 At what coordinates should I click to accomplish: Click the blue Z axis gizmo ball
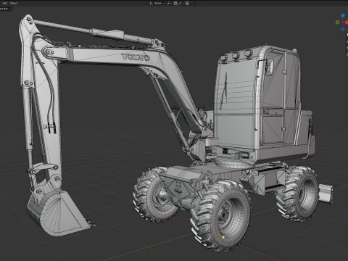(x=343, y=15)
